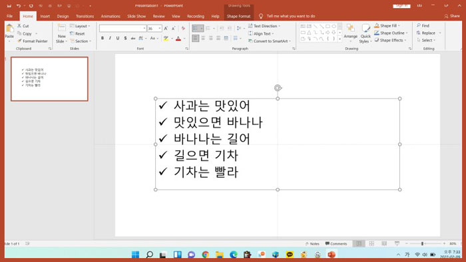Switch to the Transitions tab
Image resolution: width=466 pixels, height=262 pixels.
(x=85, y=16)
